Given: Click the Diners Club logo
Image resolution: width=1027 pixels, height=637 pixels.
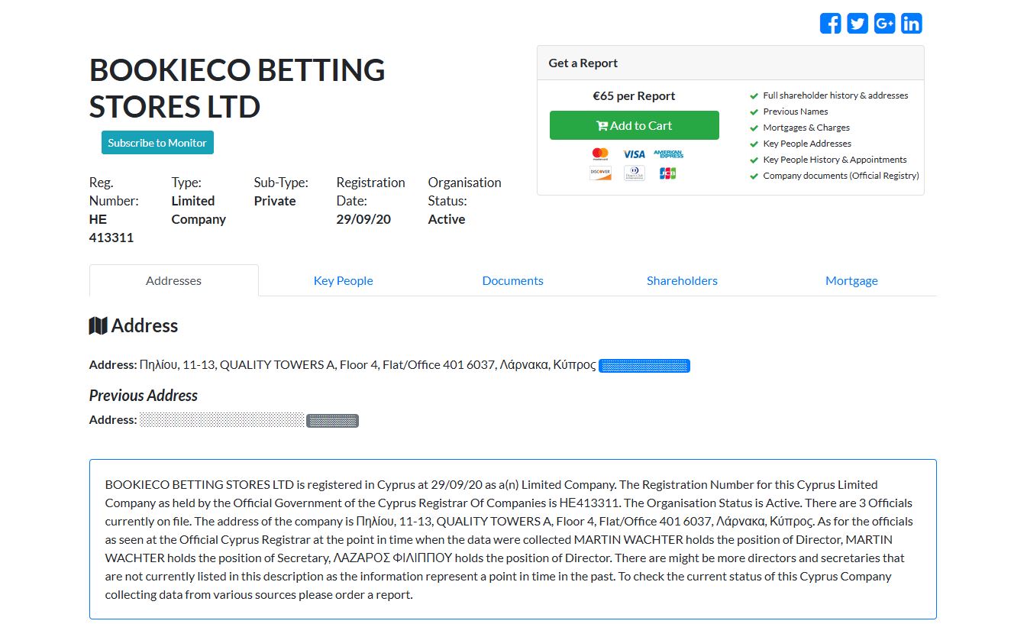Looking at the screenshot, I should (x=634, y=173).
